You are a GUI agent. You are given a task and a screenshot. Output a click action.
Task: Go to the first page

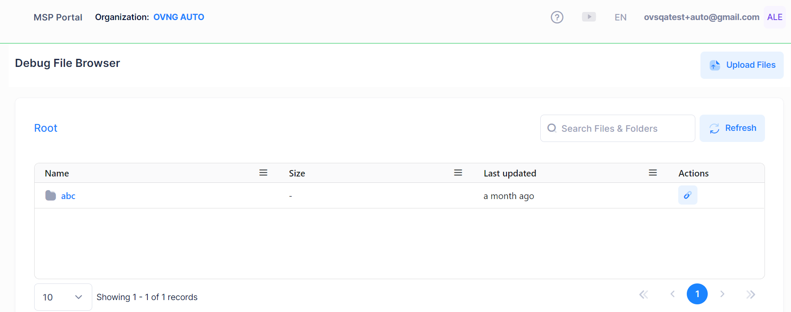pos(644,294)
